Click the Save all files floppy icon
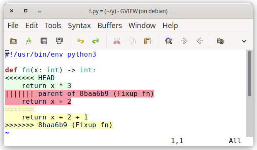This screenshot has height=150, width=257. 44,41
